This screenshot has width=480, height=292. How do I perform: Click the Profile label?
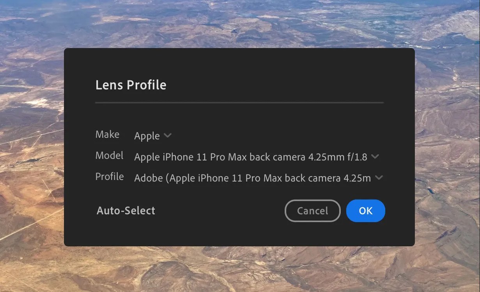point(110,176)
